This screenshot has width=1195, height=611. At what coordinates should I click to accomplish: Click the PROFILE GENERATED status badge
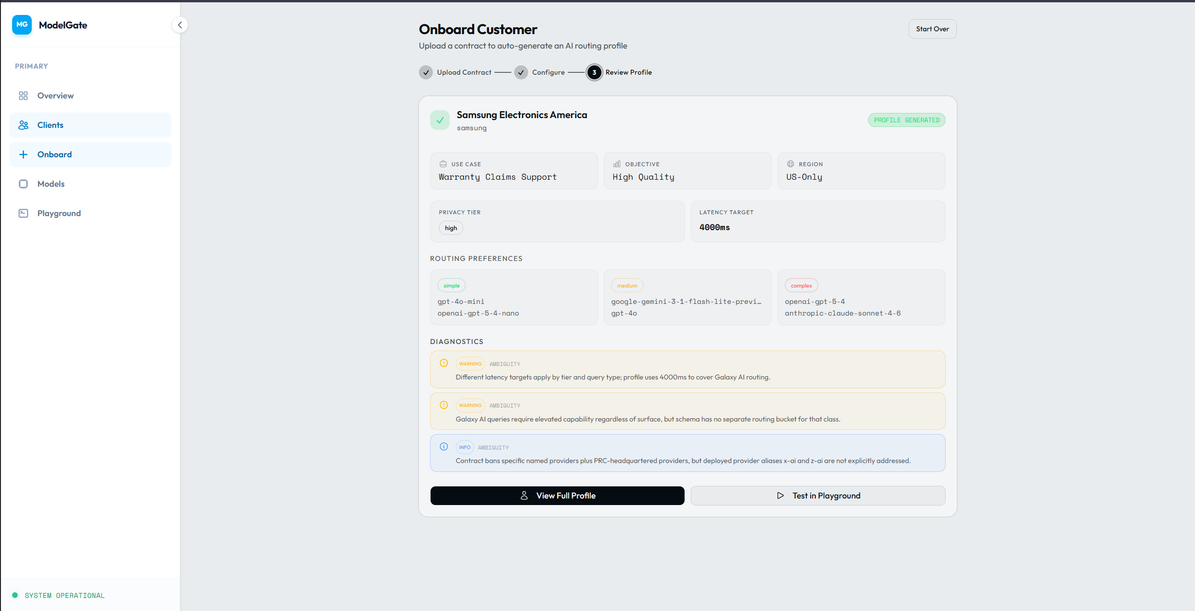[x=906, y=119]
